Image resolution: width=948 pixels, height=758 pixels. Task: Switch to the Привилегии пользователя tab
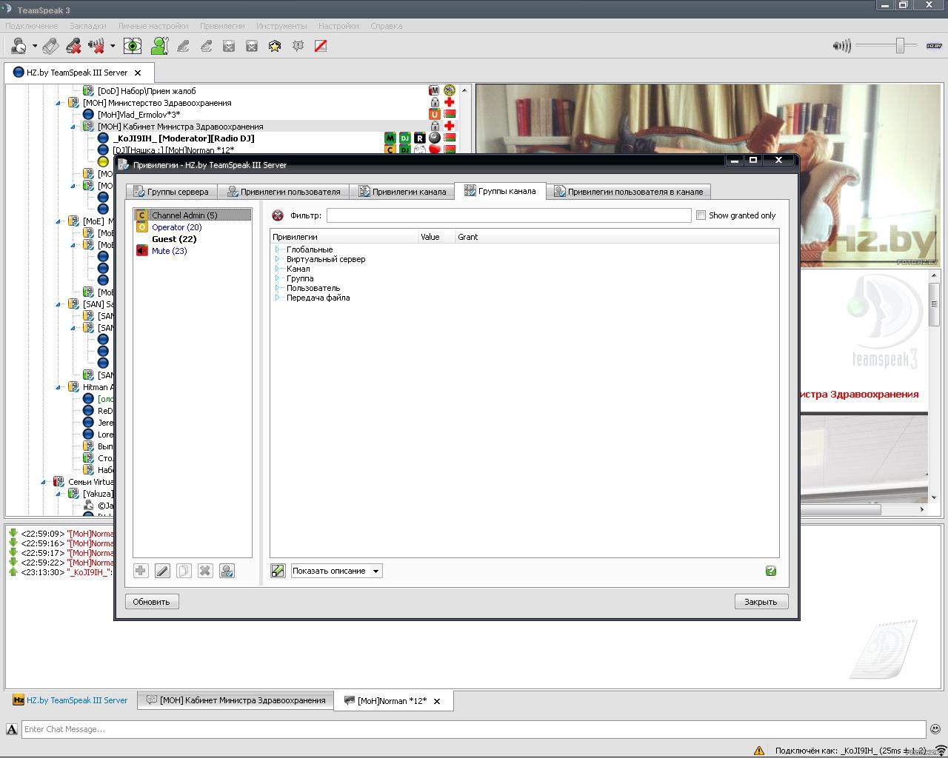pyautogui.click(x=284, y=192)
